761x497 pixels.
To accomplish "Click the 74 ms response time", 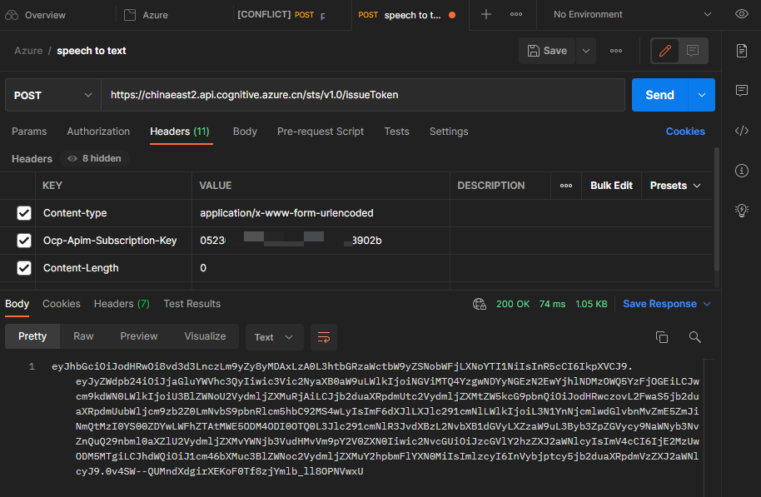I will 552,304.
